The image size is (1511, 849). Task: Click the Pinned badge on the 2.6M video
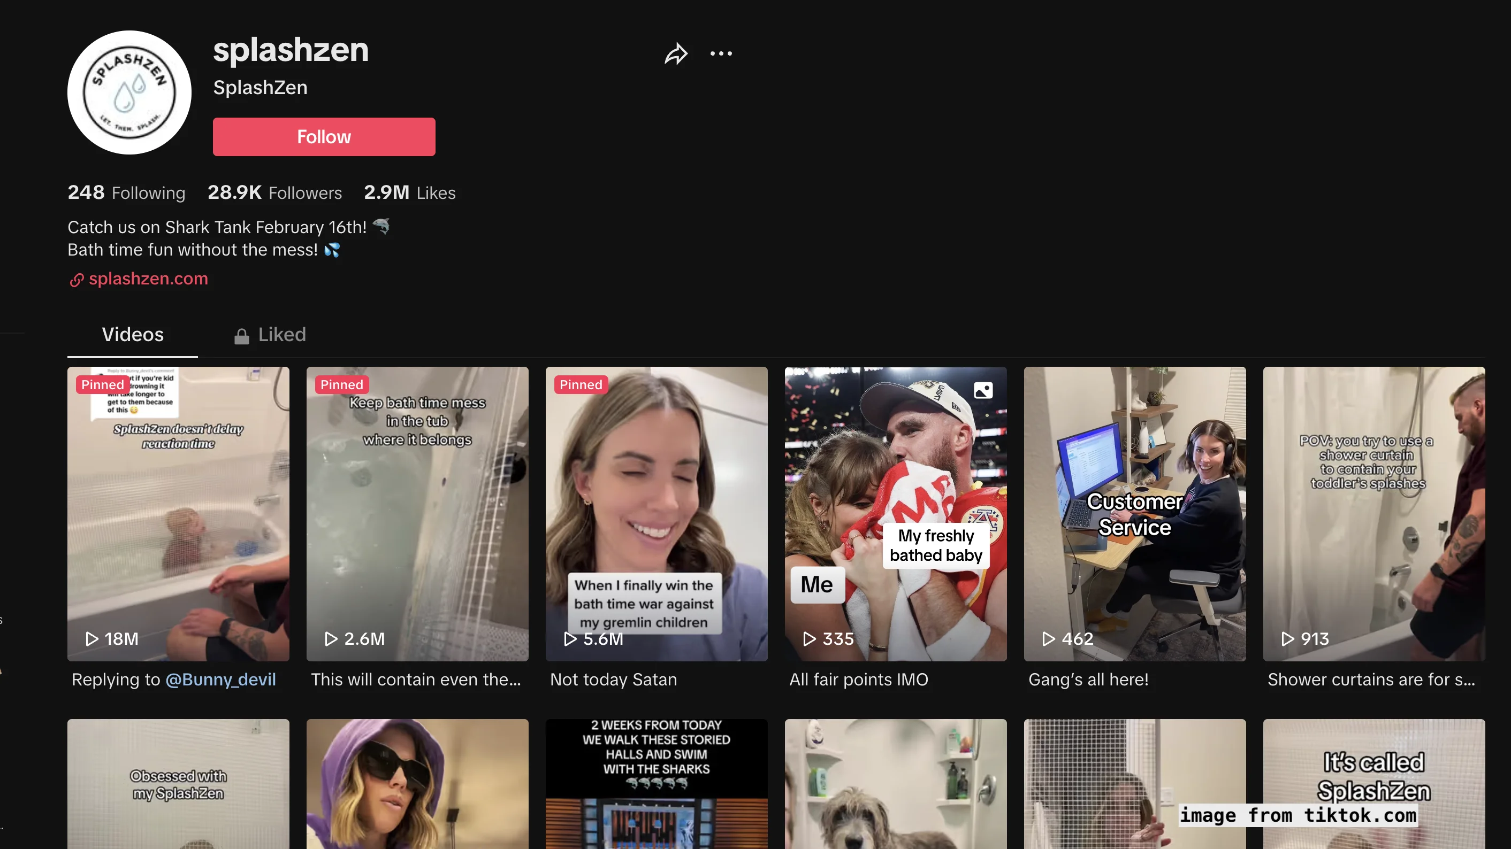point(342,384)
